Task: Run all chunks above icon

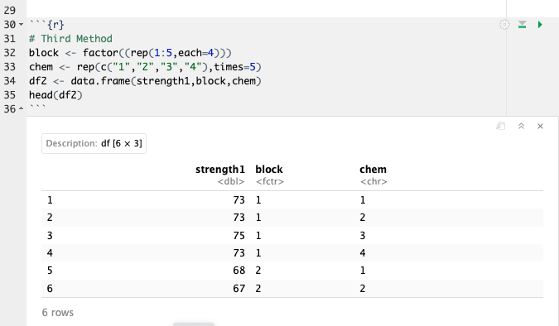Action: point(523,25)
